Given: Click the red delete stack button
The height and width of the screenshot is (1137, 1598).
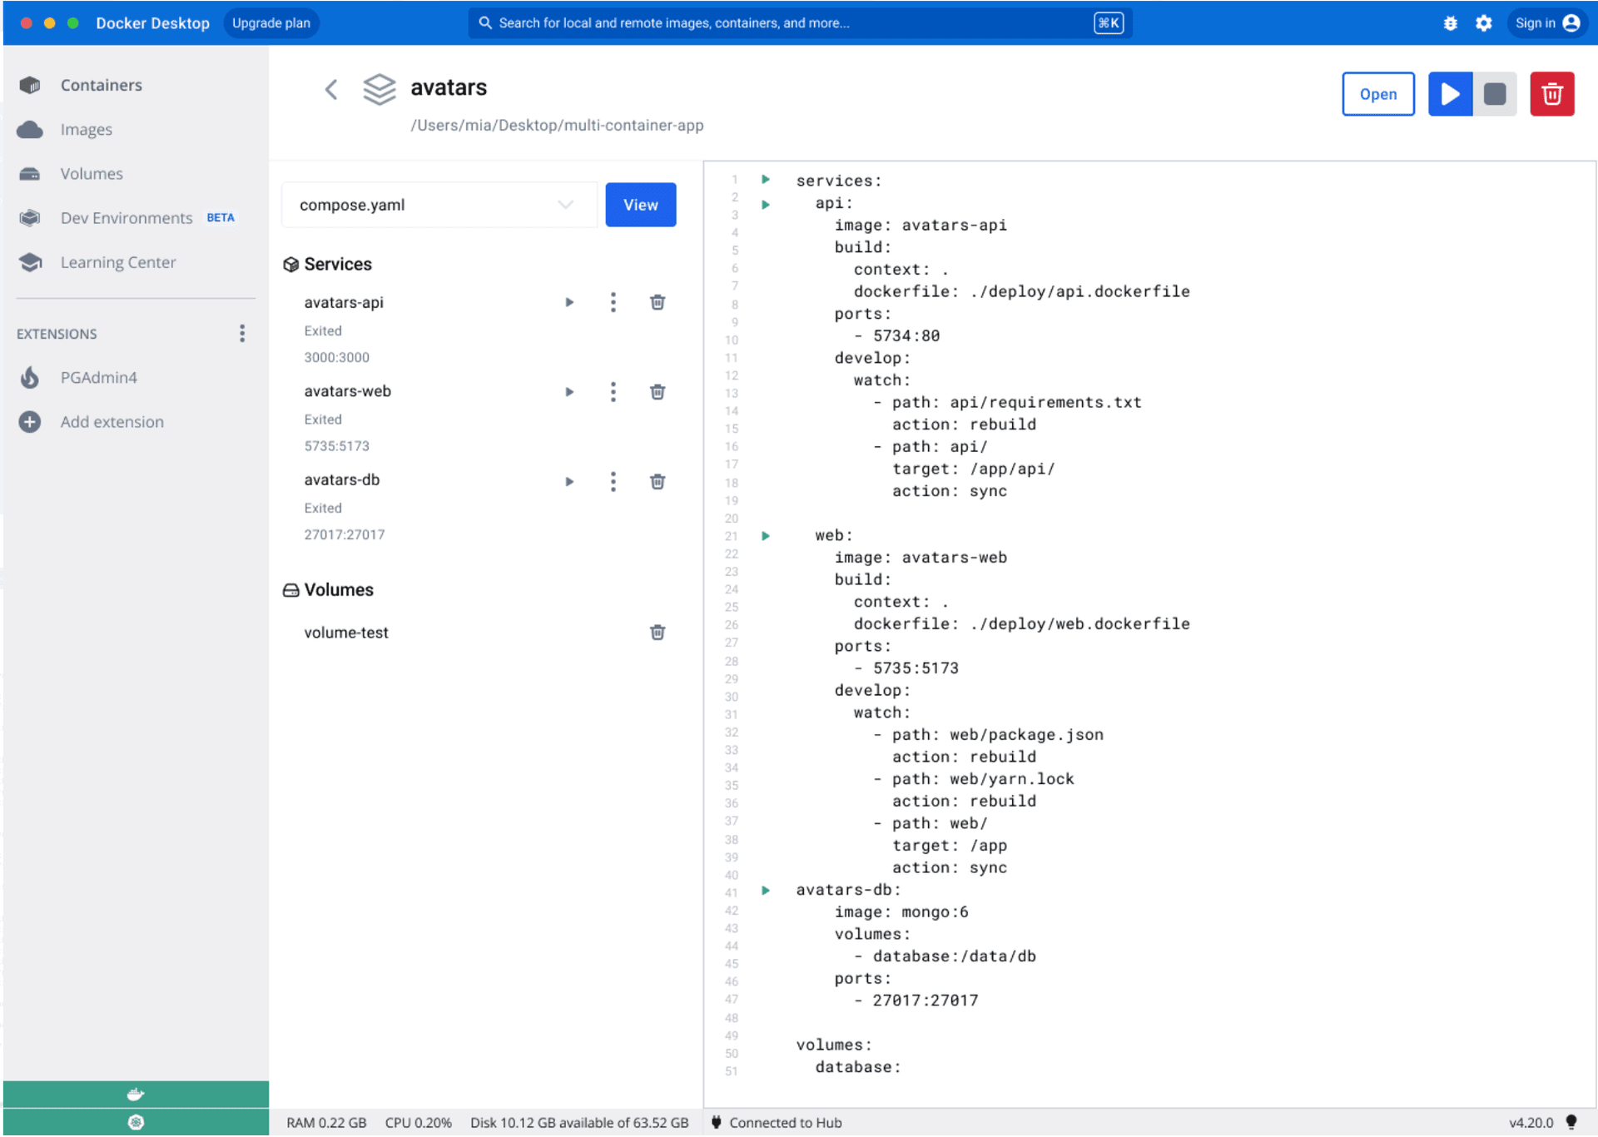Looking at the screenshot, I should tap(1551, 94).
